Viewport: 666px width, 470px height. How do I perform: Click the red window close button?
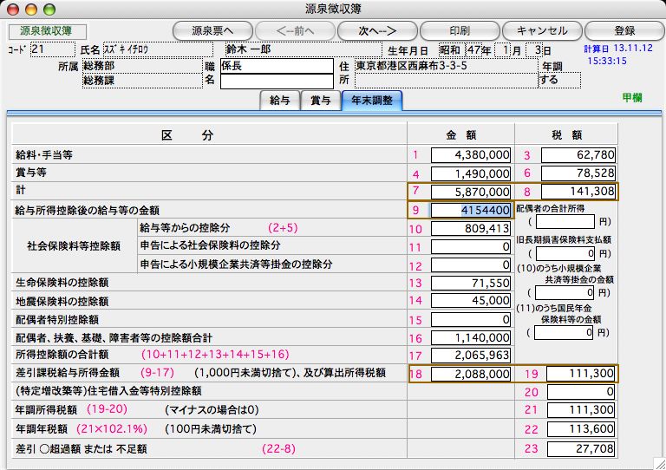12,8
